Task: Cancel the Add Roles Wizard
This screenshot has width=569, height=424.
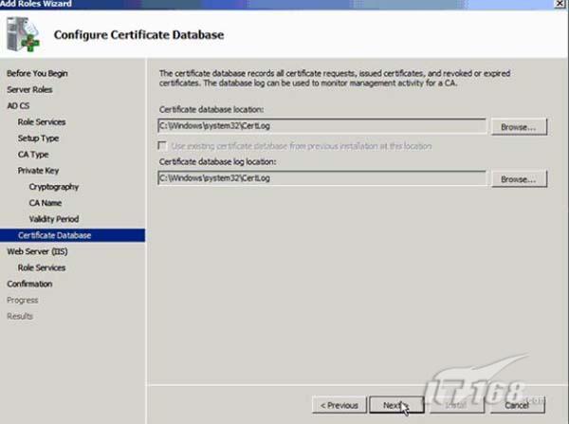Action: [x=516, y=405]
